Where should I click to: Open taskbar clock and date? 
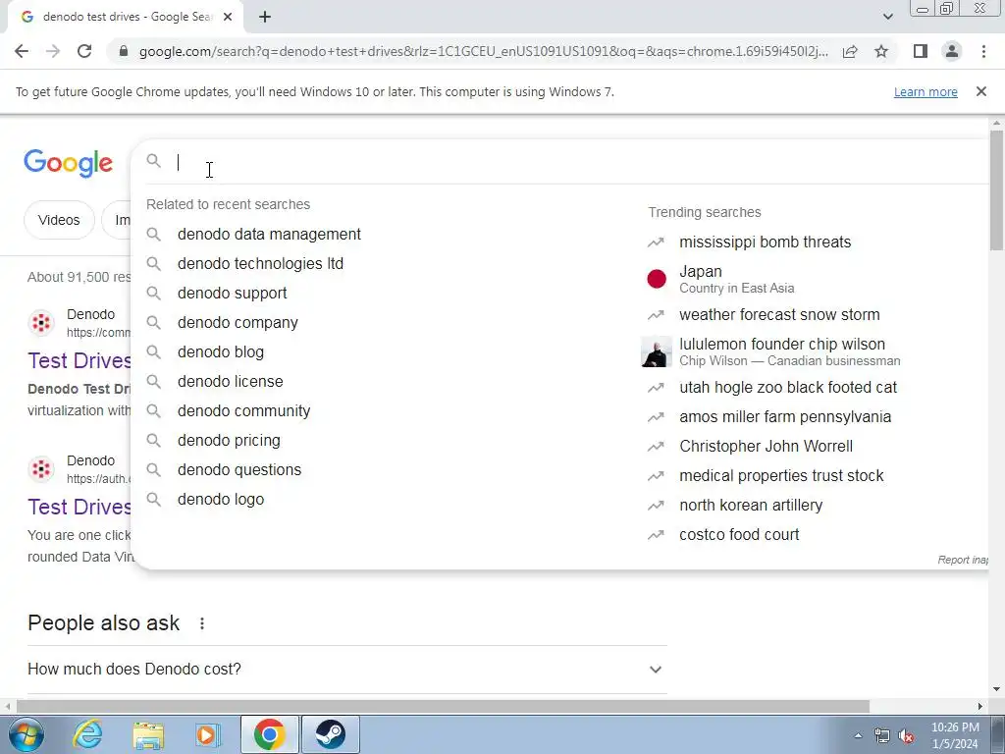[x=955, y=735]
